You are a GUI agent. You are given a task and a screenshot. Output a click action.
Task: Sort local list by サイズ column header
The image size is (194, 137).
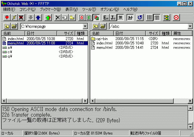point(66,33)
